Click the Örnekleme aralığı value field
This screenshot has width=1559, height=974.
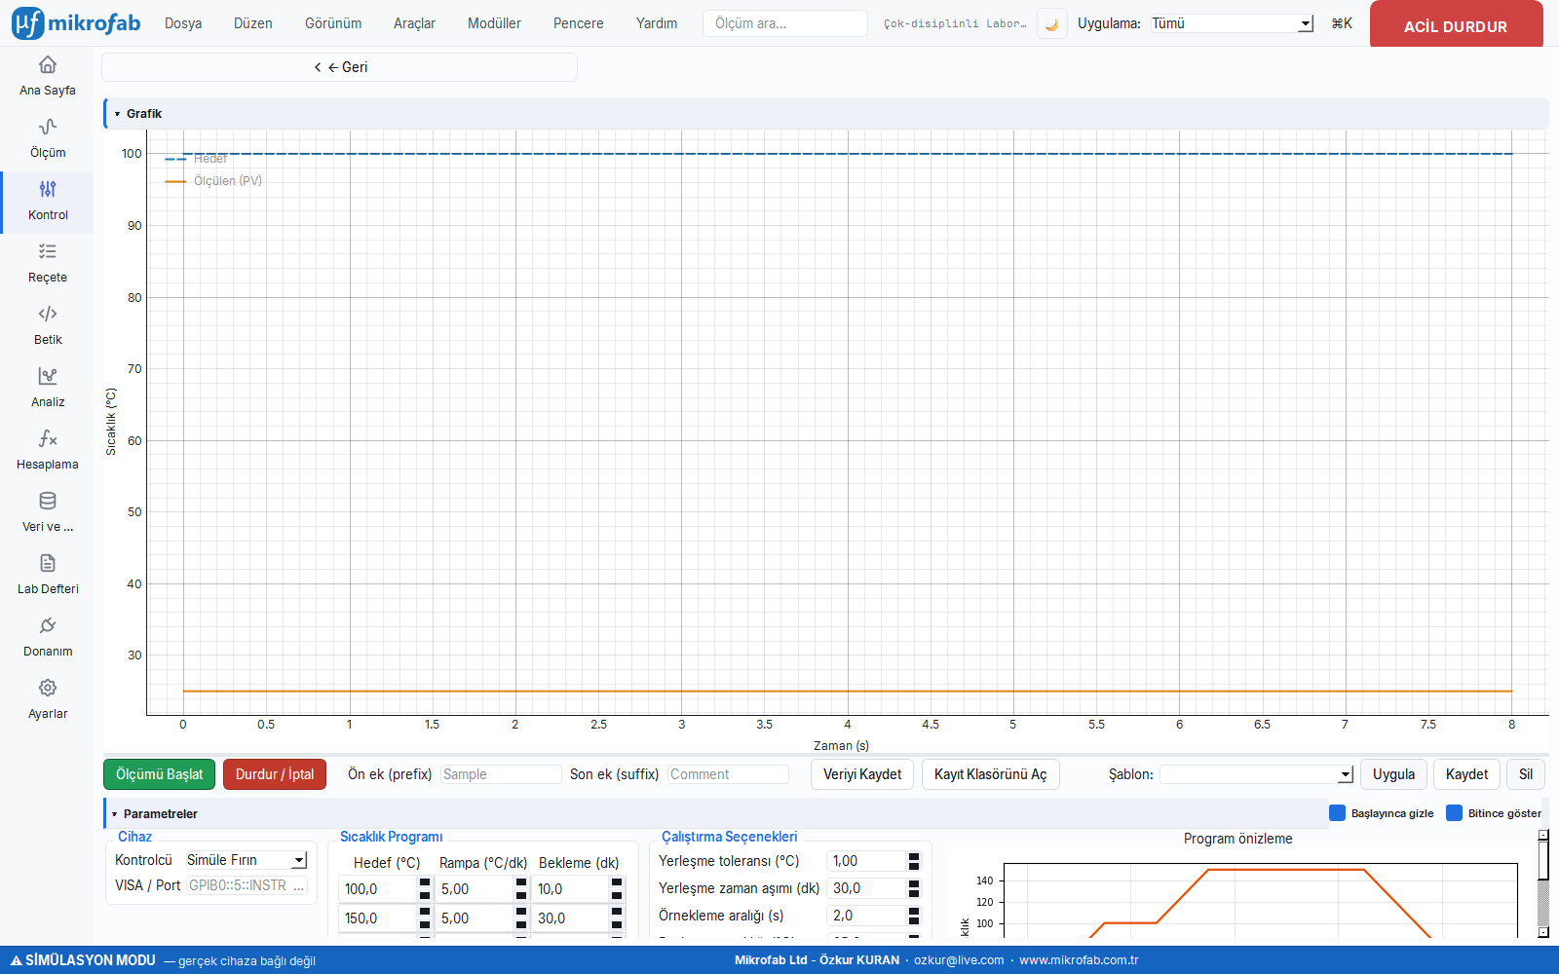(x=867, y=916)
